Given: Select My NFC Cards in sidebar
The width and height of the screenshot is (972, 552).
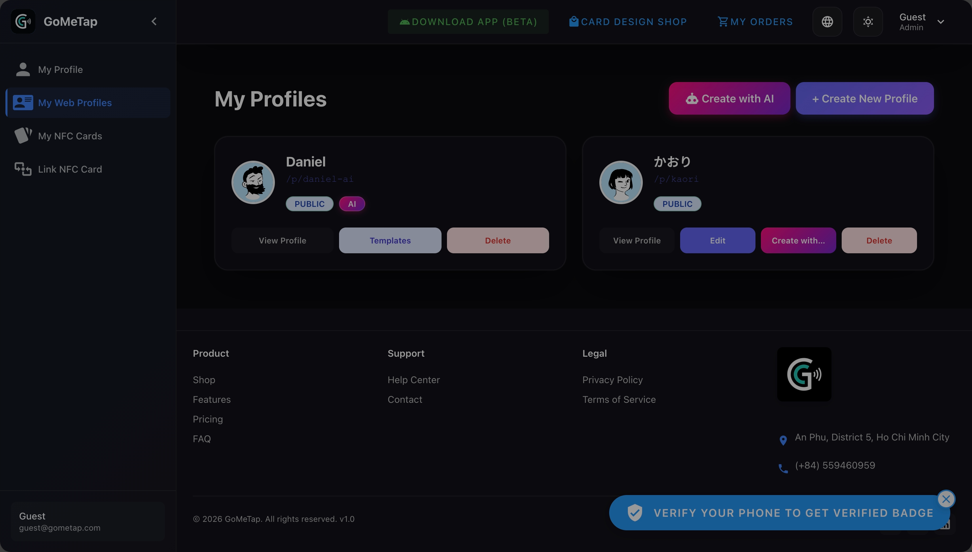Looking at the screenshot, I should click(70, 136).
